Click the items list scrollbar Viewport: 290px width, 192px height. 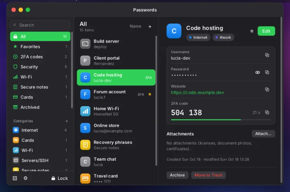156,101
